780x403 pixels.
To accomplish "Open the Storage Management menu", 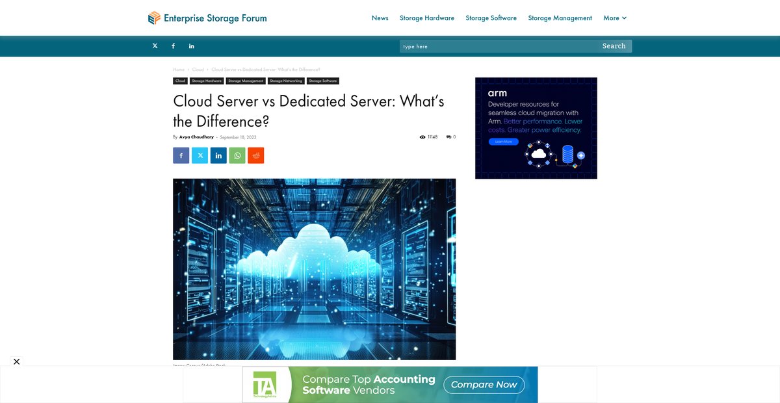I will (560, 18).
